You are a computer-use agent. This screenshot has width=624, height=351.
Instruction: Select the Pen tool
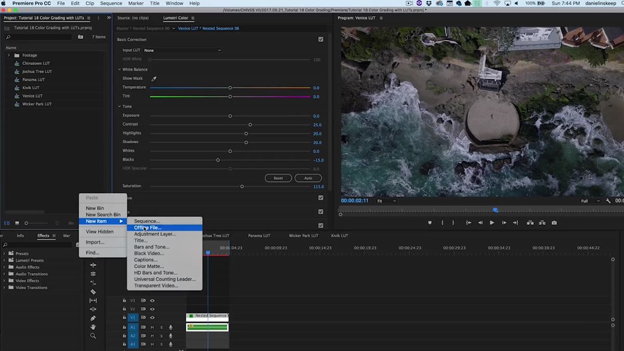(x=93, y=318)
